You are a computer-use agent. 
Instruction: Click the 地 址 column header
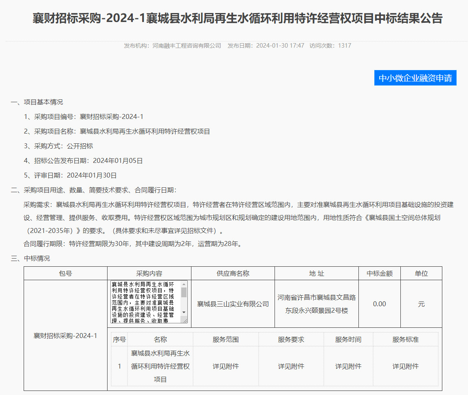316,273
